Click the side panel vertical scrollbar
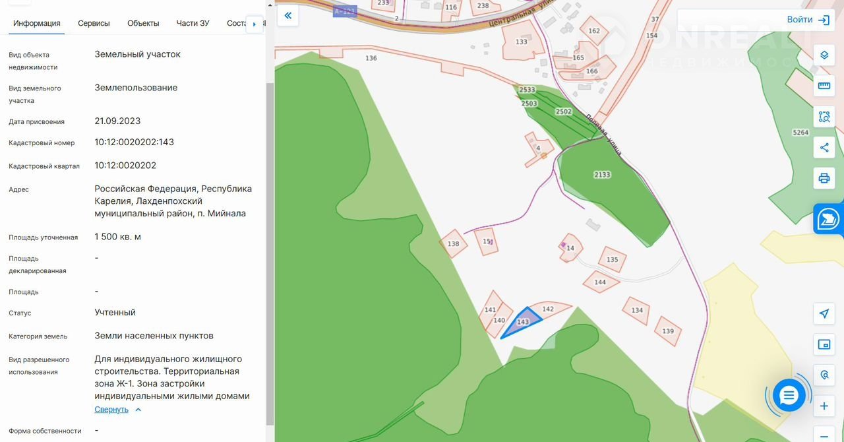This screenshot has height=442, width=844. [x=269, y=251]
